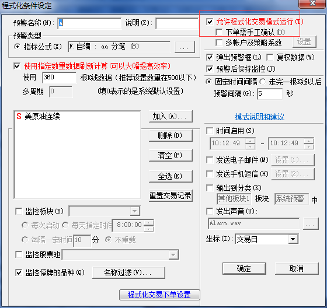Click 全选(E) button
The image size is (327, 308).
171,176
